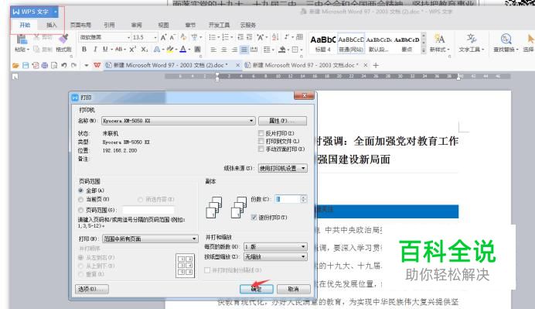Switch to the 插入 ribbon tab
535x309 pixels.
click(51, 25)
